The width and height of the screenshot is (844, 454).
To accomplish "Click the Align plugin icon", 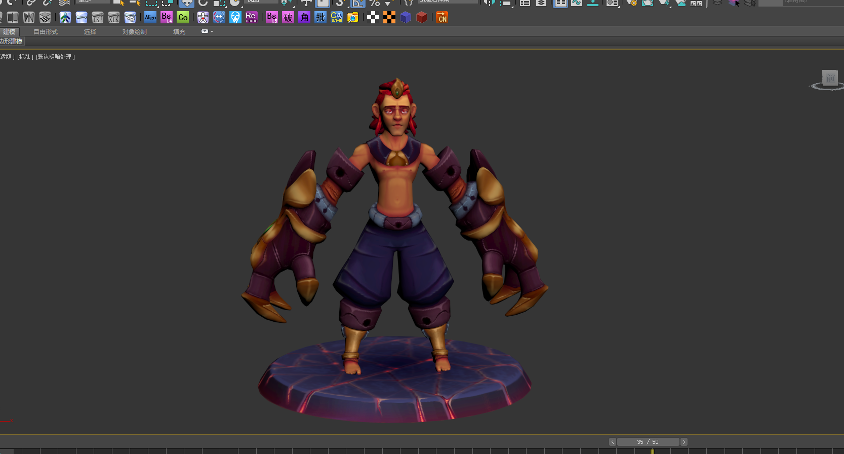I will pos(150,18).
